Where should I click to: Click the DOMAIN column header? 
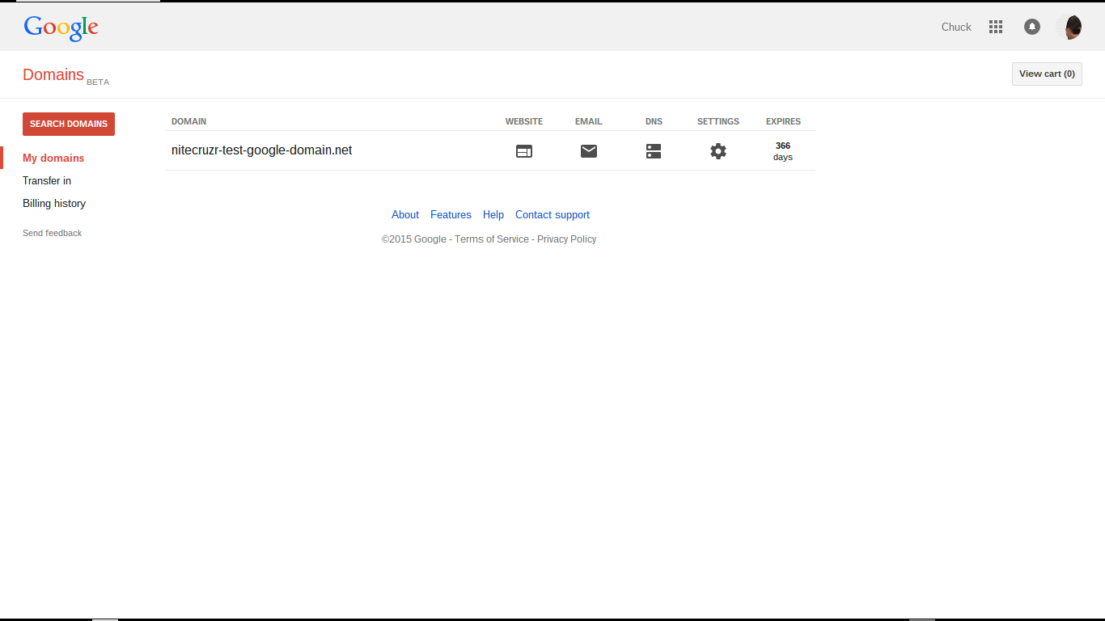[188, 121]
